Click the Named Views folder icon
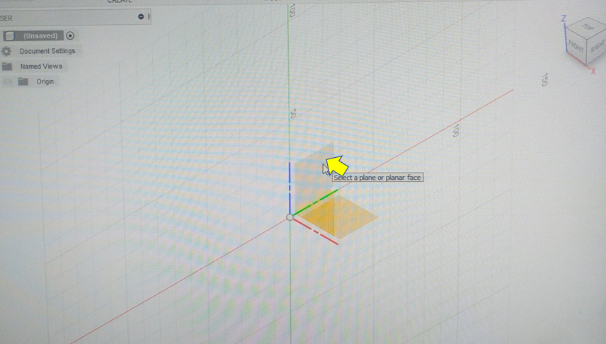This screenshot has width=606, height=344. pyautogui.click(x=7, y=67)
